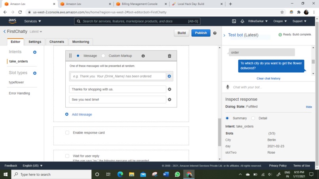Click the message group handle icon
The height and width of the screenshot is (179, 319).
pyautogui.click(x=70, y=56)
